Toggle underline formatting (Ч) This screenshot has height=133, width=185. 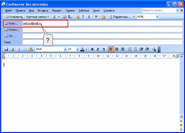104,49
